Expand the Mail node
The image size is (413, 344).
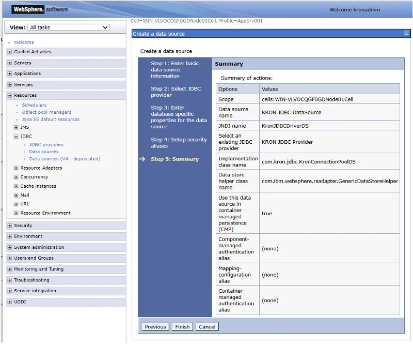point(16,195)
